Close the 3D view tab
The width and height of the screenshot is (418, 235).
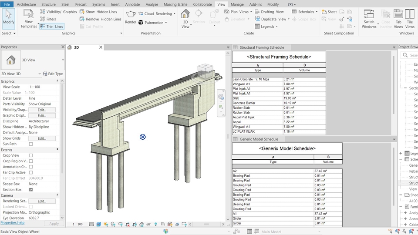coord(101,47)
